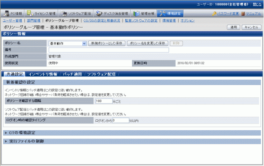Screen dimensions: 264x166
Task: Go to CS/DSの設定と稼働状況 link
Action: (x=102, y=20)
